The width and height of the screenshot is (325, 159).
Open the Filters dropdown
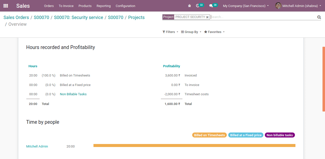170,32
